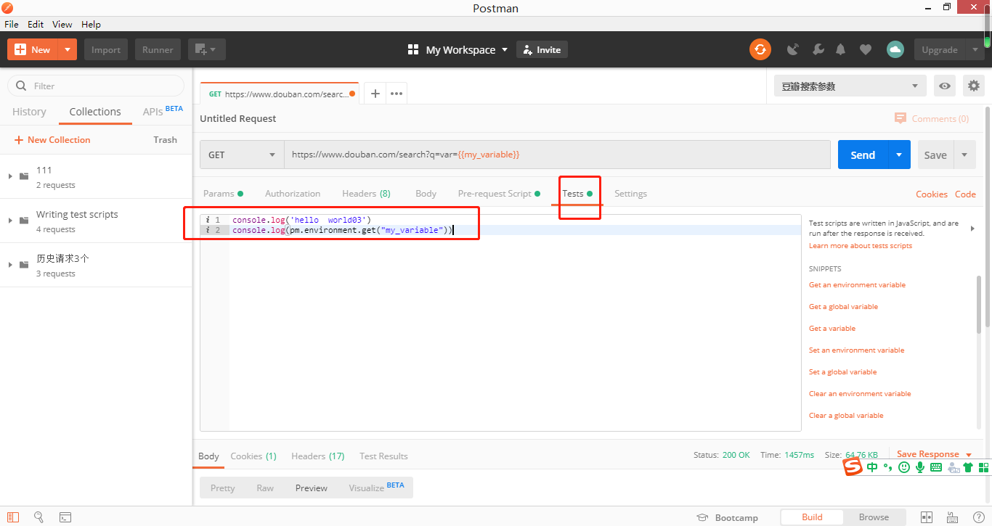Switch to the APIs tab

(x=163, y=111)
